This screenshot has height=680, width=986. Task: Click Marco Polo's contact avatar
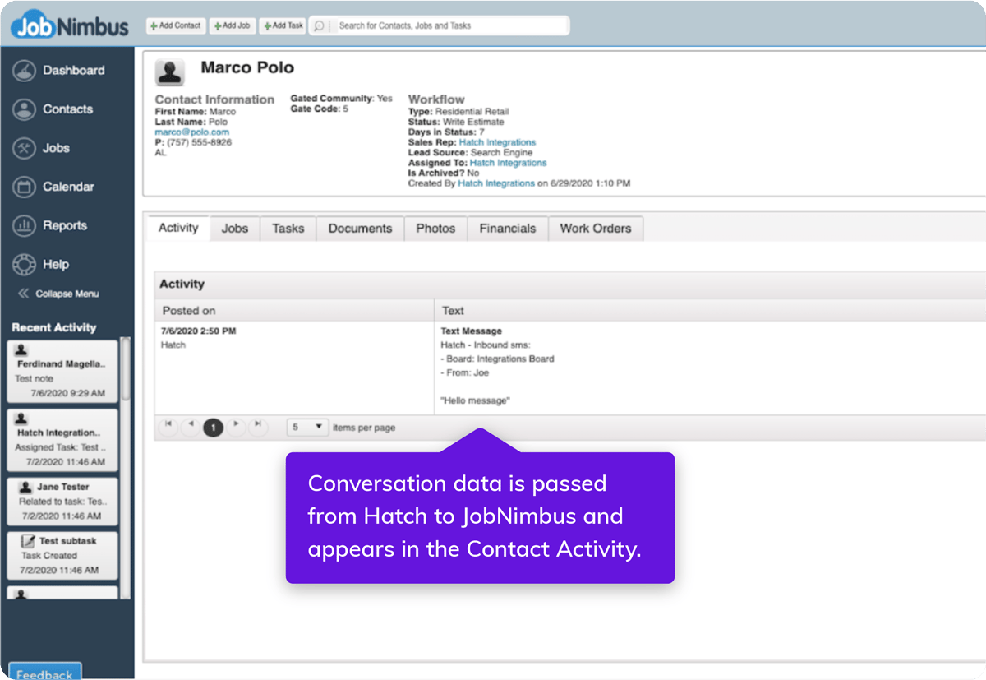coord(169,73)
